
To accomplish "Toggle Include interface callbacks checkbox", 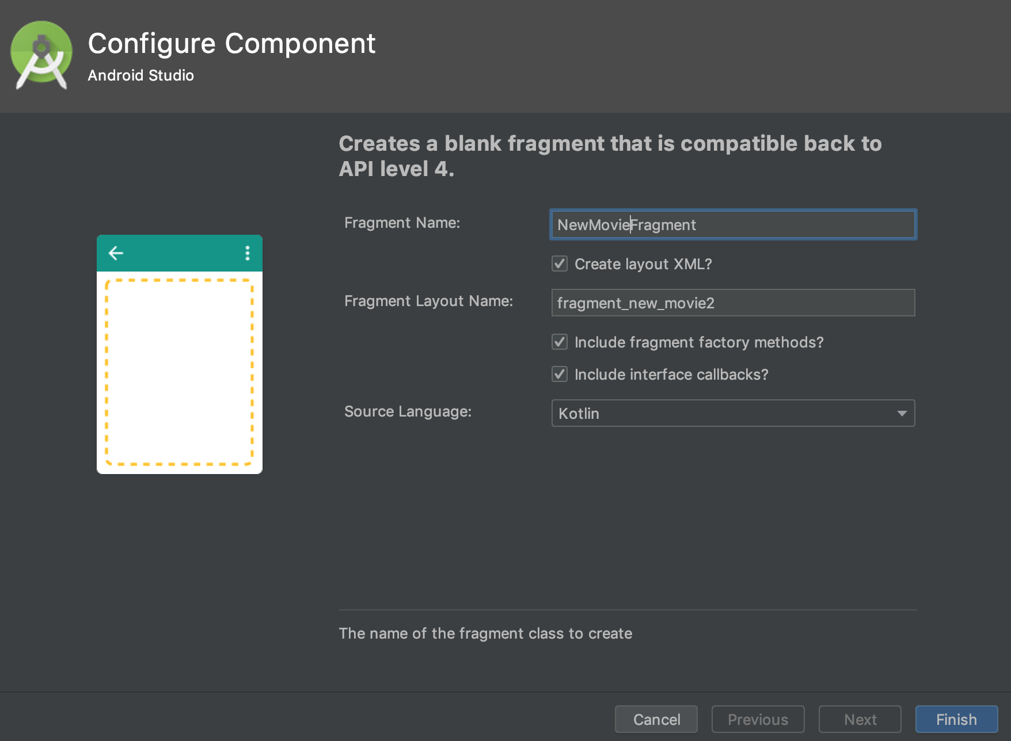I will (x=560, y=375).
